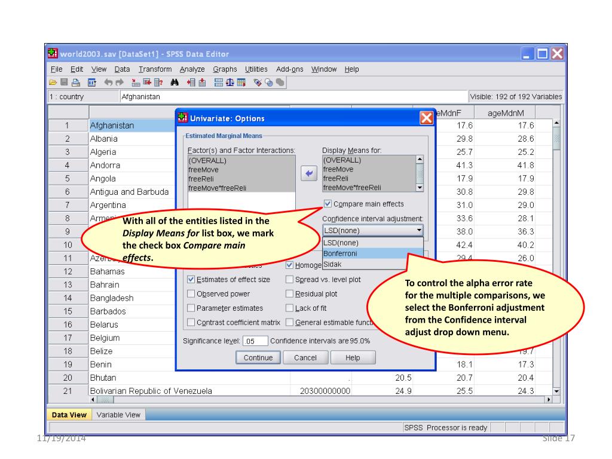The image size is (612, 459).
Task: Open the Utilities menu
Action: pos(256,69)
